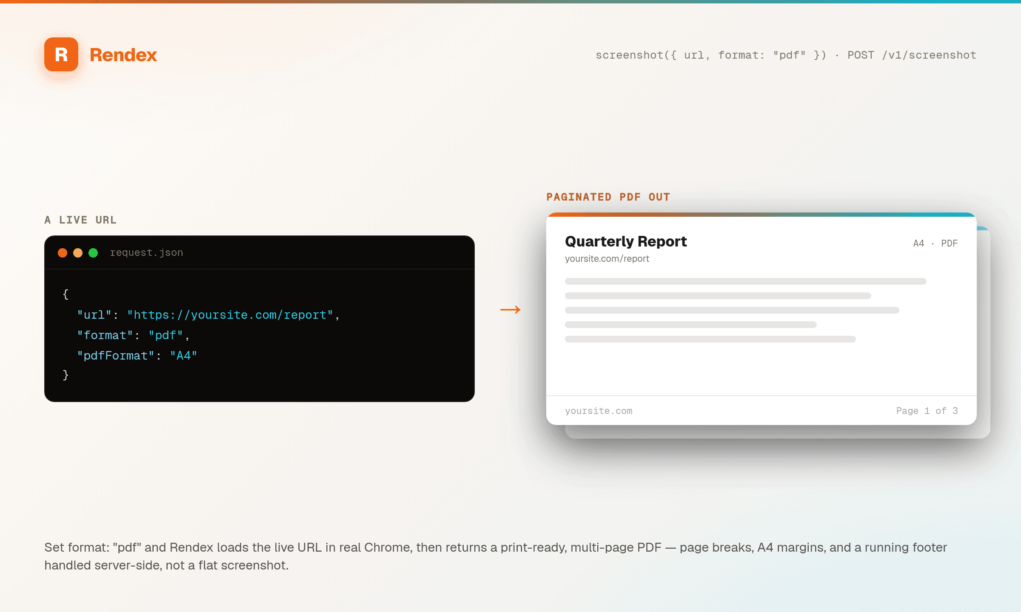Image resolution: width=1021 pixels, height=612 pixels.
Task: Click the "A LIVE URL" heading
Action: coord(80,220)
